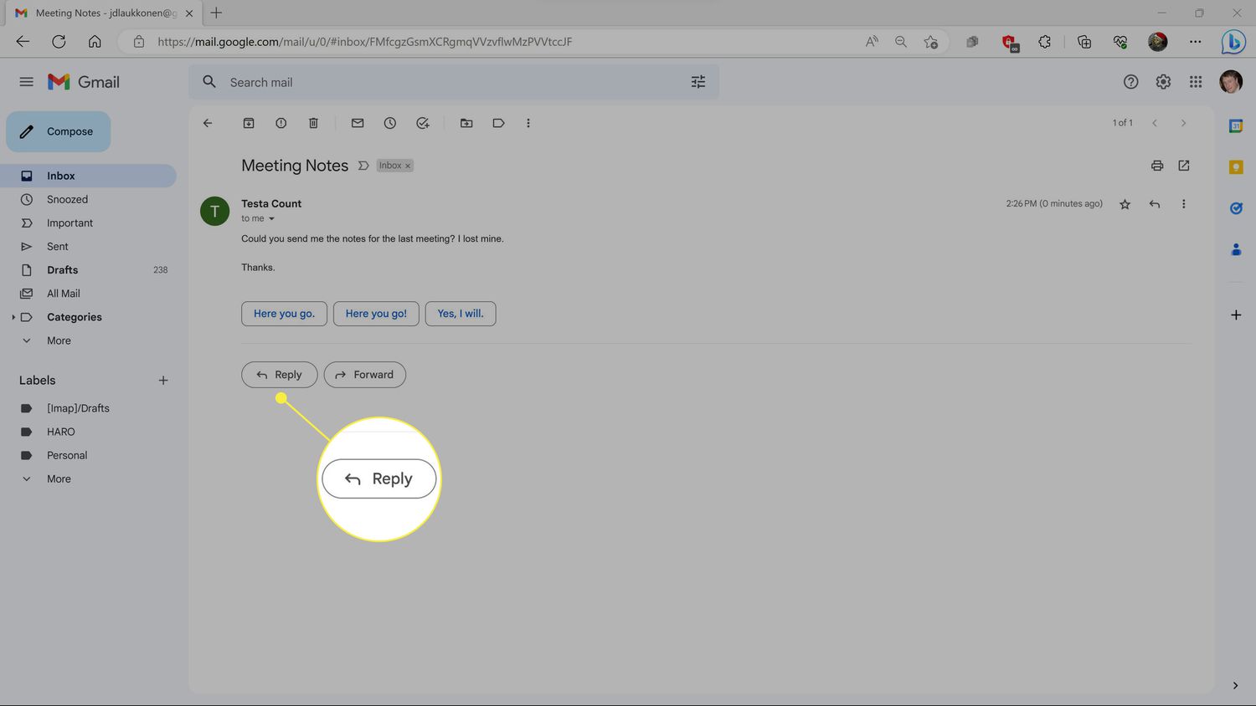The image size is (1256, 706).
Task: Open the Move to folder icon
Action: coord(466,123)
